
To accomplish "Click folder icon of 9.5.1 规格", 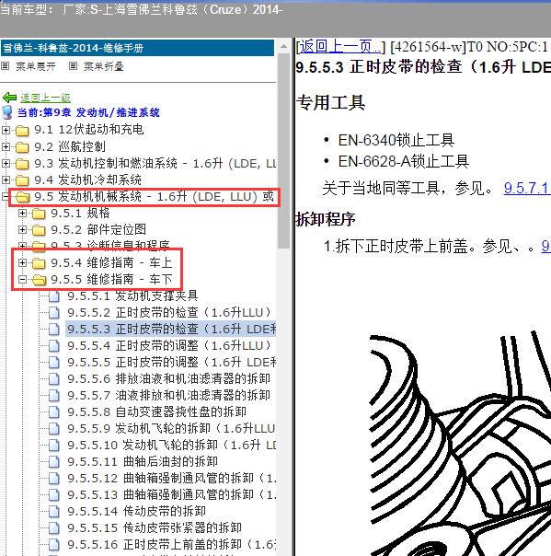I will [39, 214].
